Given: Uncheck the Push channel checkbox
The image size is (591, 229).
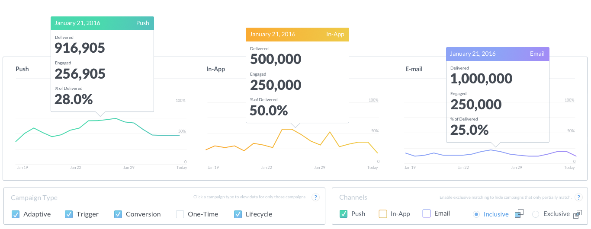Looking at the screenshot, I should pyautogui.click(x=344, y=213).
